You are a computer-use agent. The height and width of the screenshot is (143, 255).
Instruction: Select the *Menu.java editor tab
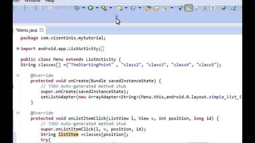(x=26, y=30)
